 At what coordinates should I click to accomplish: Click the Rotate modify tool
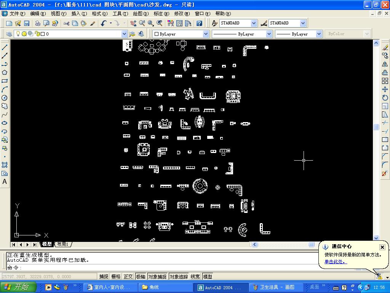click(385, 98)
